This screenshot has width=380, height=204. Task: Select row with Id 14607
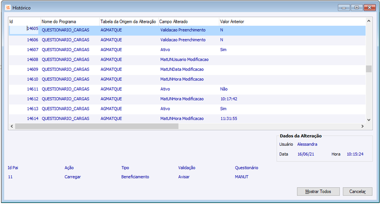coord(187,50)
